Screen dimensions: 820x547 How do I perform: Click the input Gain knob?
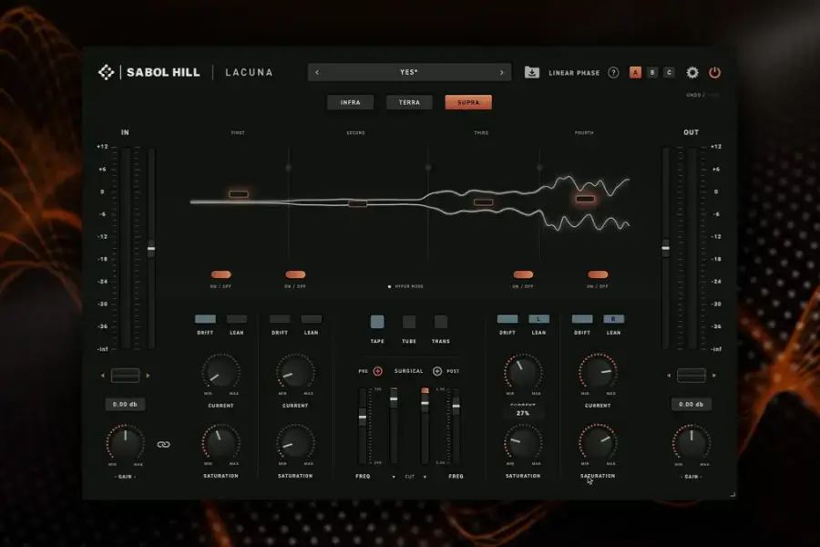[126, 443]
